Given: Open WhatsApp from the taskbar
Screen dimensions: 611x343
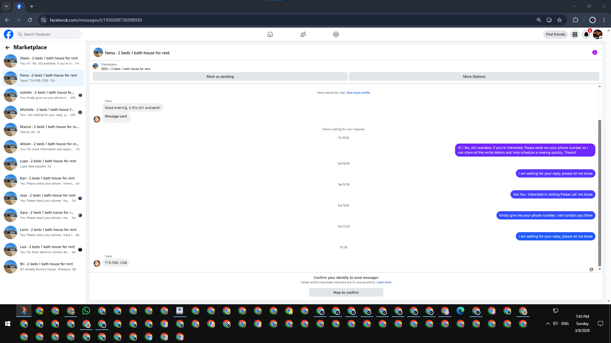Looking at the screenshot, I should tap(86, 311).
